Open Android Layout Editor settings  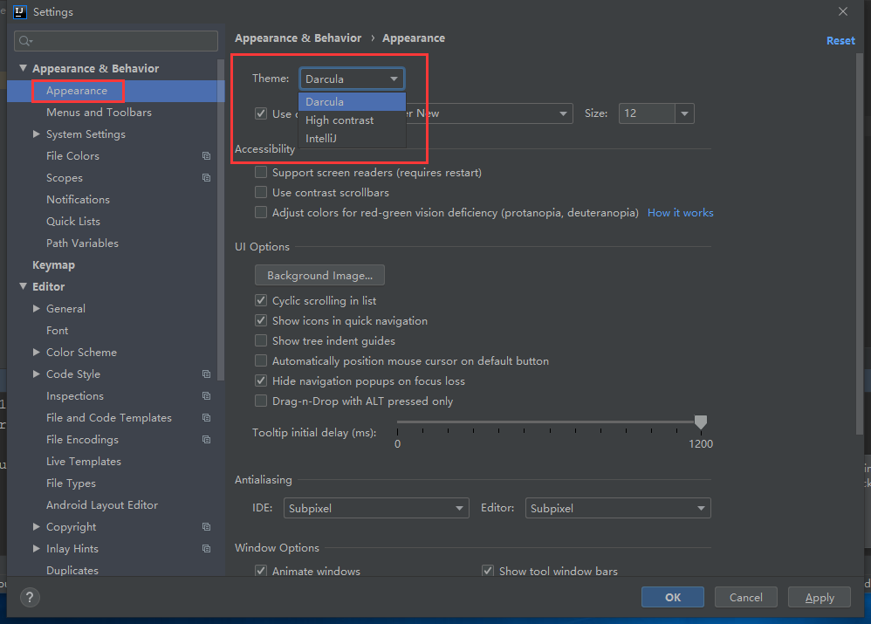pos(102,505)
